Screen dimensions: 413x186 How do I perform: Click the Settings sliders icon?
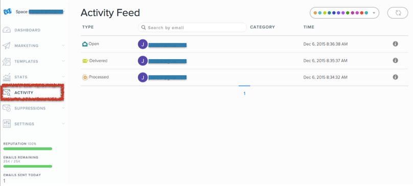[7, 124]
